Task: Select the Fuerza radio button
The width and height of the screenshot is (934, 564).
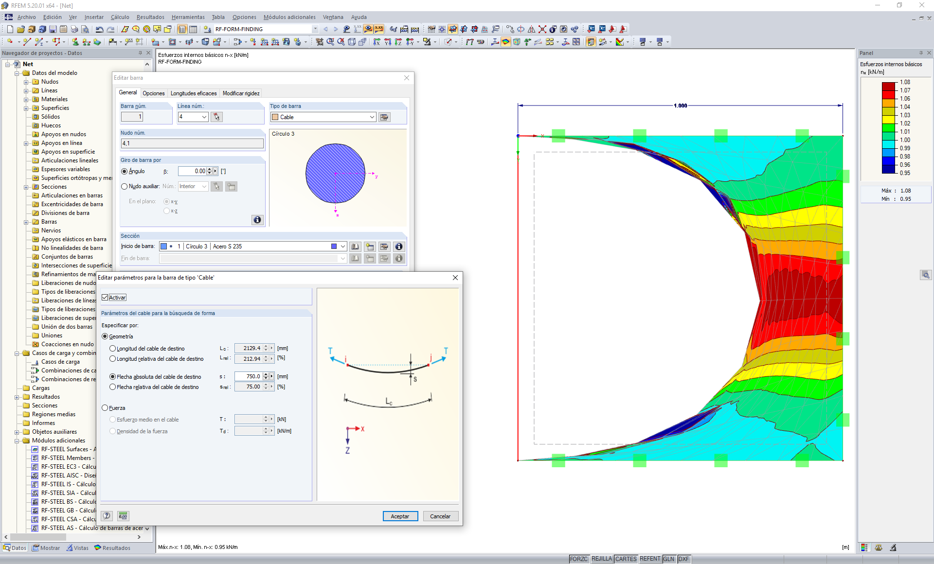Action: pos(105,408)
